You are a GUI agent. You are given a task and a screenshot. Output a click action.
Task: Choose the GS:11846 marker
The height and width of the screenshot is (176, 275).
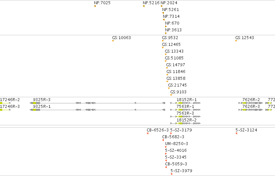click(167, 75)
